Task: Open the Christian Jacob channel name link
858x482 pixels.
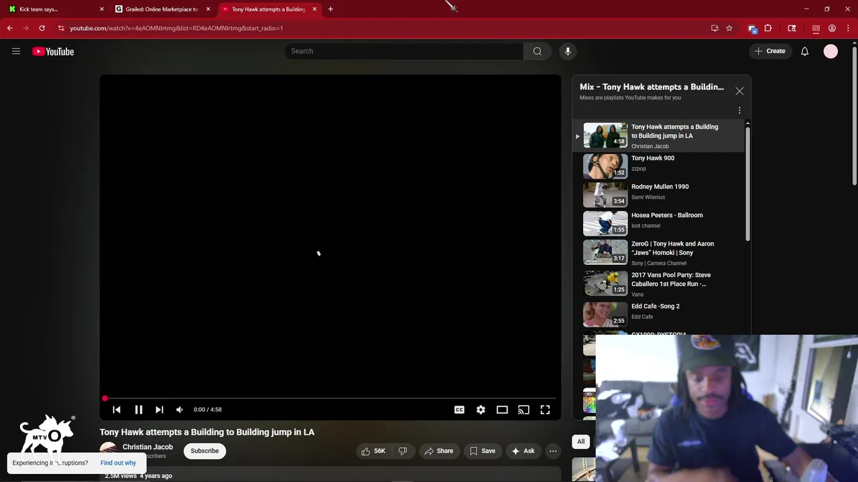Action: click(x=147, y=447)
